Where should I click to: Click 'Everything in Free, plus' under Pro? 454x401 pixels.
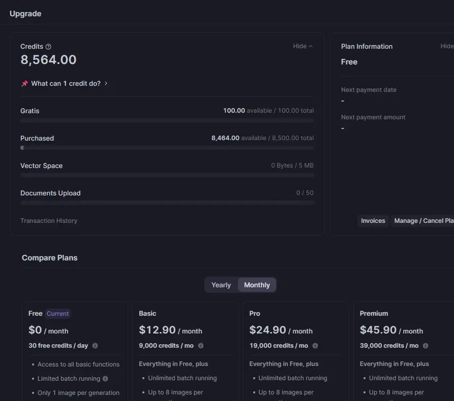(x=284, y=364)
